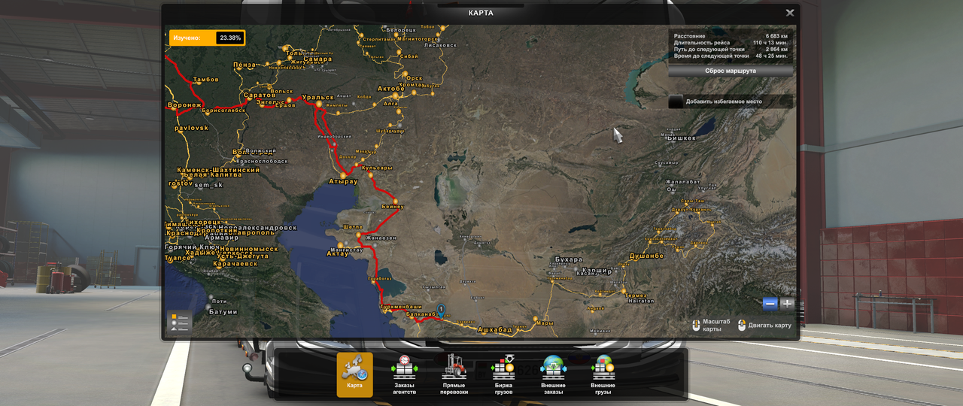
Task: Select the city Самара on map
Action: [317, 59]
